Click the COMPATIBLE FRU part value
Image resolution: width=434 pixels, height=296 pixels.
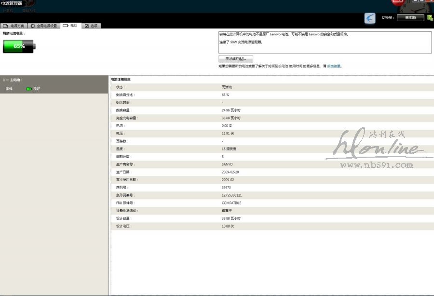click(x=231, y=203)
